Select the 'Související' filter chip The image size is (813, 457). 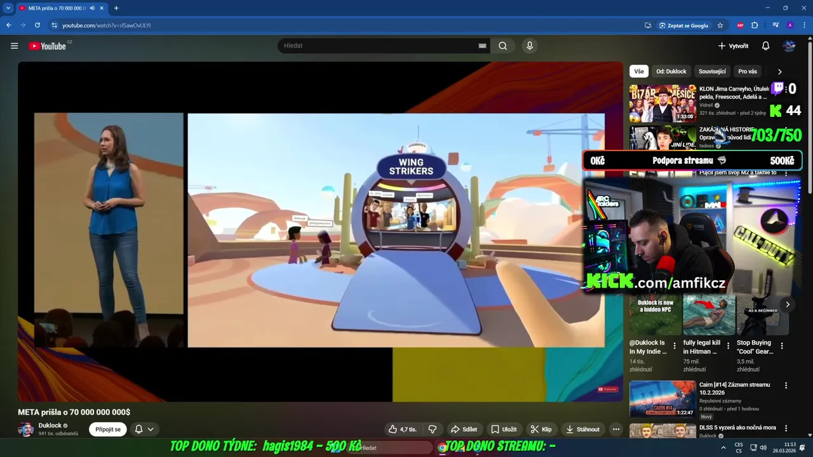pos(712,72)
